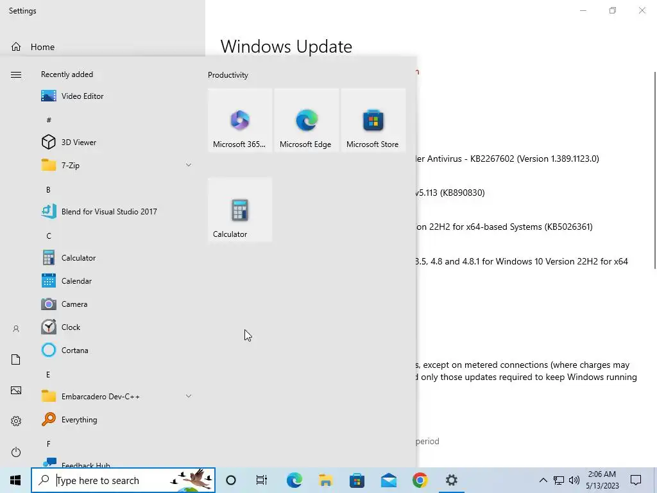Open the Microsoft 365 tile
Image resolution: width=657 pixels, height=493 pixels.
(x=240, y=120)
